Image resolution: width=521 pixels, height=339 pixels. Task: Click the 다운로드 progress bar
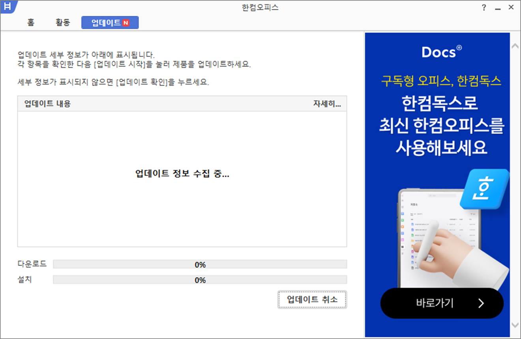point(200,264)
